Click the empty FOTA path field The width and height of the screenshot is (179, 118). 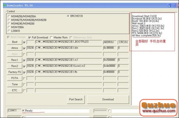pos(68,78)
